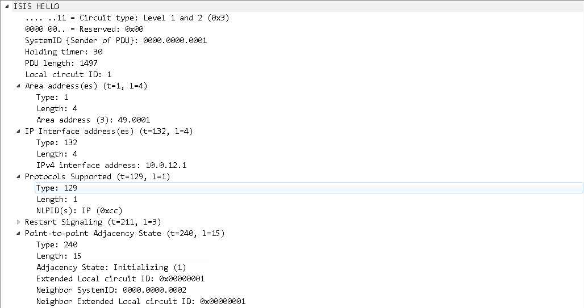Select the Type: 240 field
Image resolution: width=584 pixels, height=308 pixels.
tap(57, 244)
